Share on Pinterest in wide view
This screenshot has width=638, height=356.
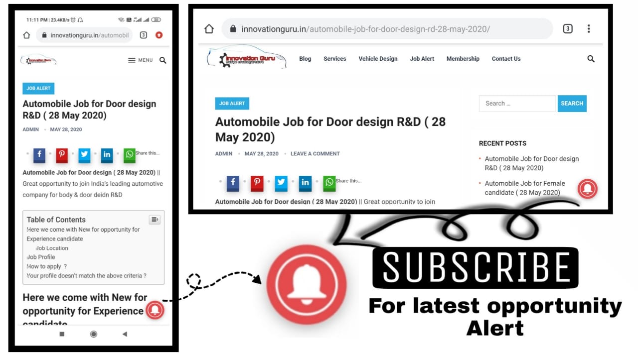(257, 183)
